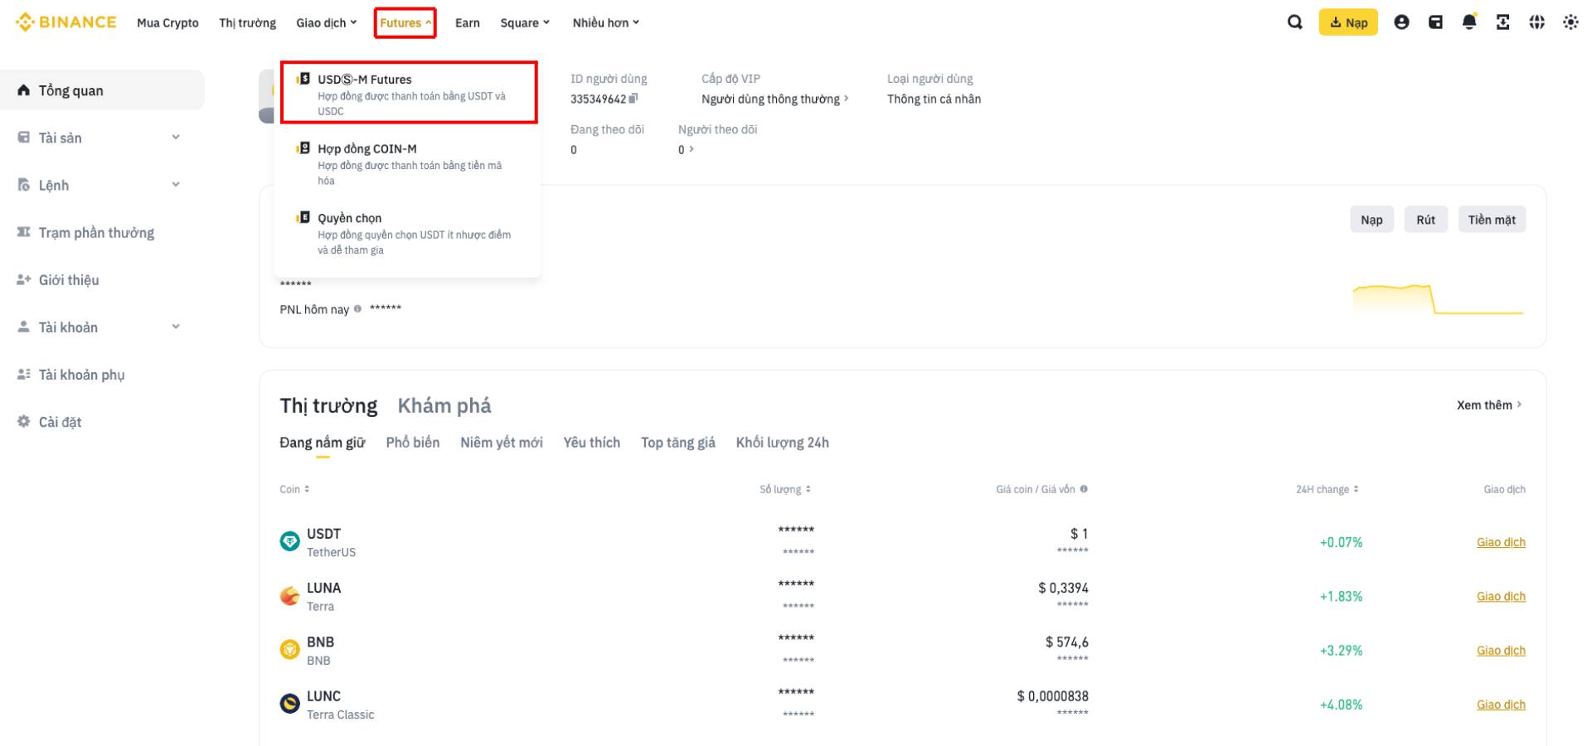Open Người dùng thông thường VIP level

point(775,99)
